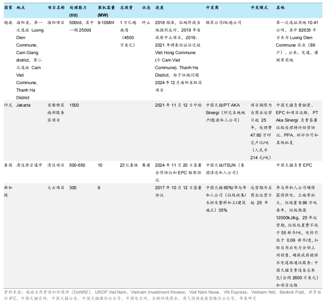328x308 pixels.
Task: Click the 海阳项目 project name cell
Action: (56, 23)
